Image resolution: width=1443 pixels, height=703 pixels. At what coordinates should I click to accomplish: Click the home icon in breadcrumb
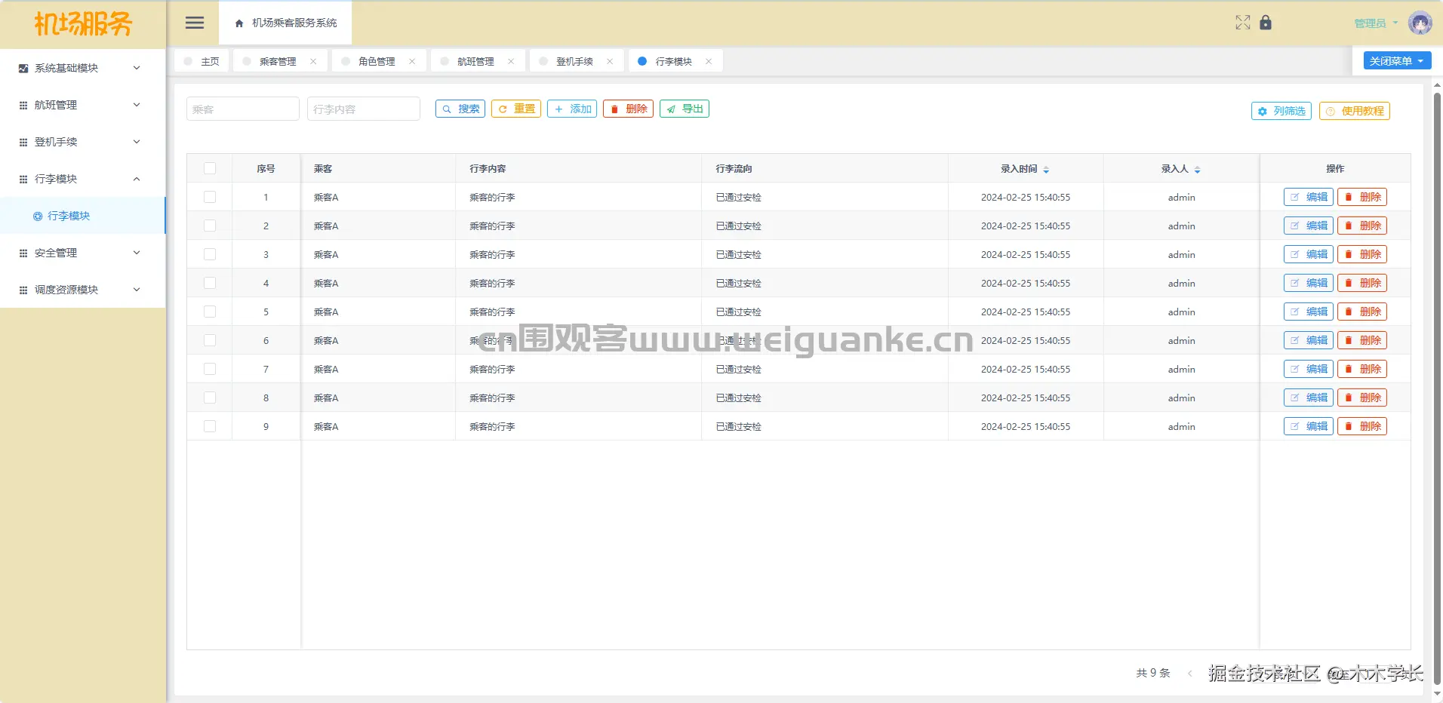[239, 23]
